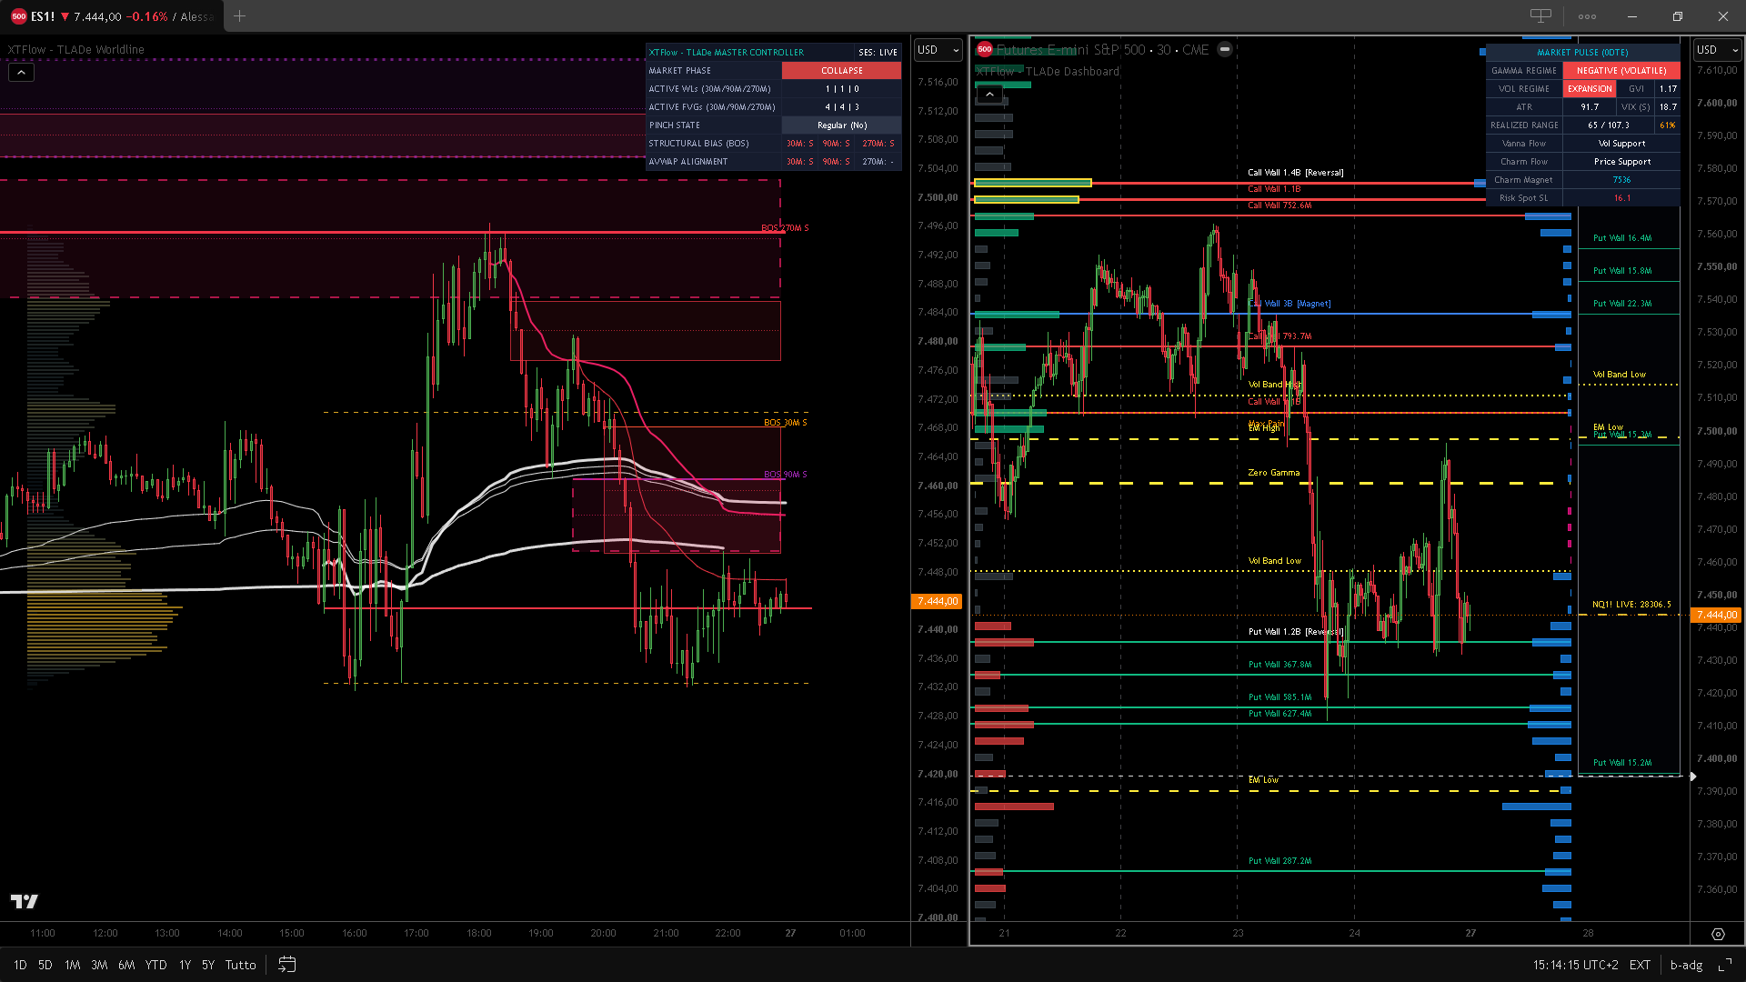This screenshot has height=982, width=1746.
Task: Click the ATR value 91.7
Action: 1590,107
